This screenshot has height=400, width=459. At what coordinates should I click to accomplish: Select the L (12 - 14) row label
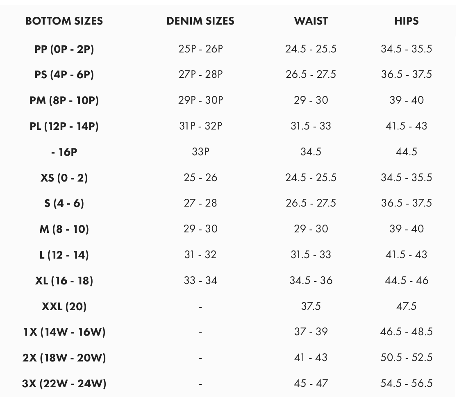64,255
